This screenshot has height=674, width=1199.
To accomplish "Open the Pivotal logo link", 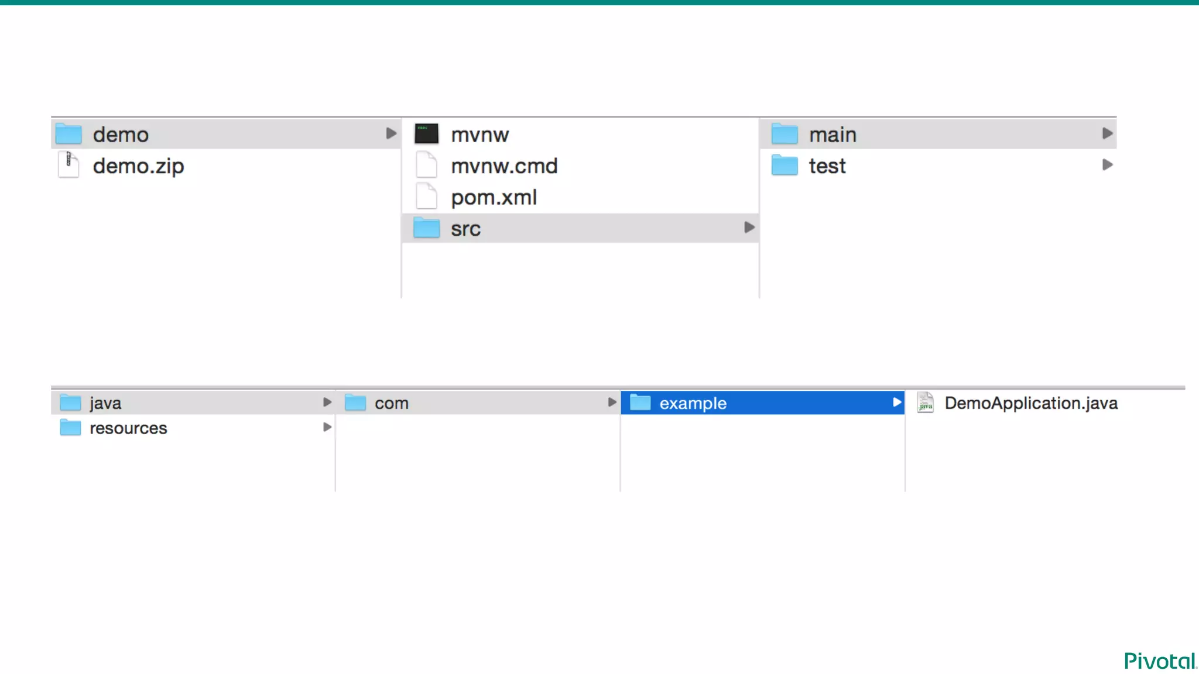I will [1160, 661].
